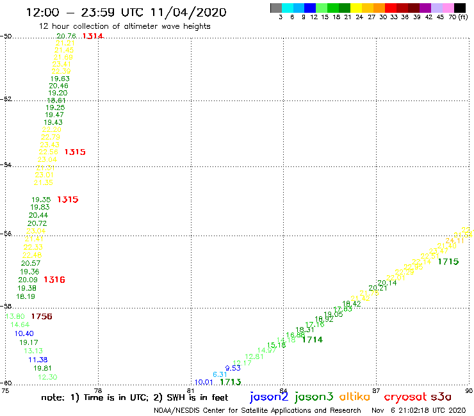
Task: Select the light green value 13.80
Action: pos(15,316)
